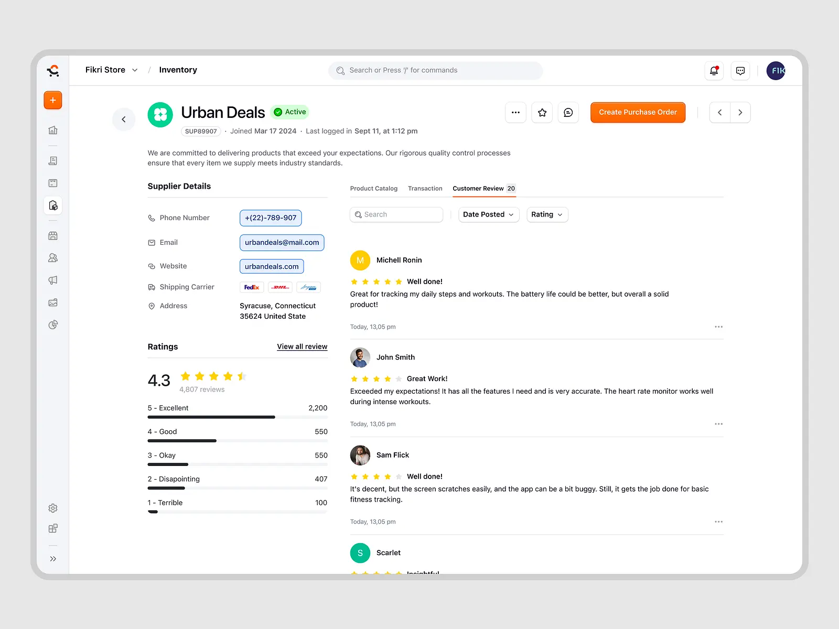
Task: Click the 5 - Excellent rating bar
Action: point(238,417)
